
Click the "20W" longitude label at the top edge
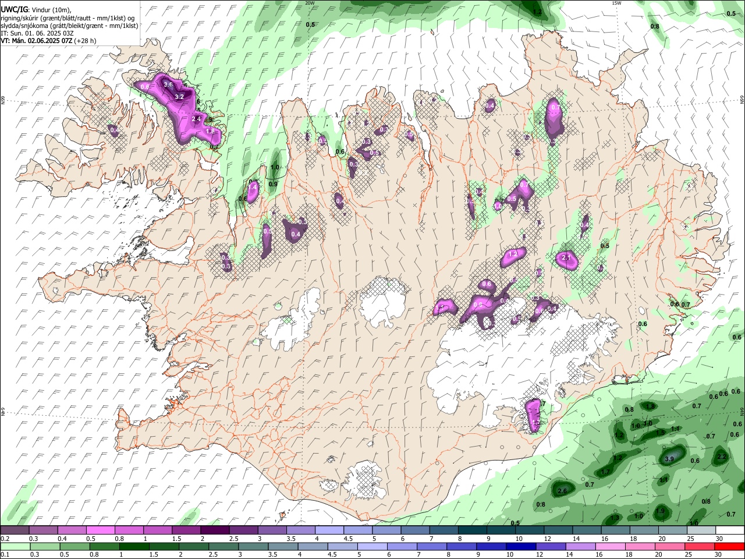coord(310,3)
